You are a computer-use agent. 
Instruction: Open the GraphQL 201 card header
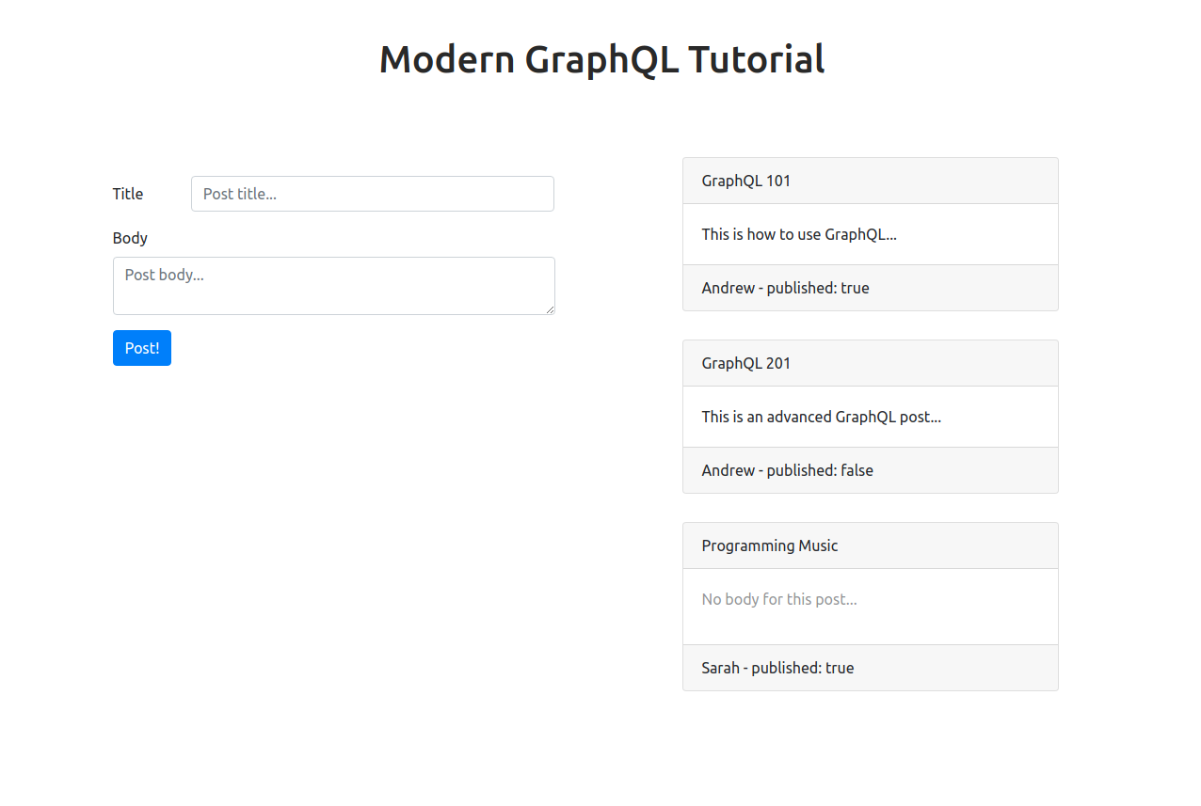tap(871, 363)
